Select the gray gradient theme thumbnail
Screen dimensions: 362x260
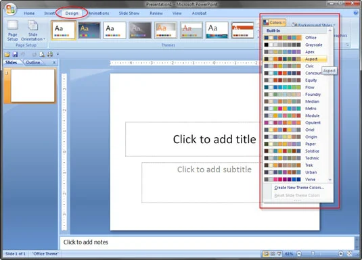click(140, 30)
